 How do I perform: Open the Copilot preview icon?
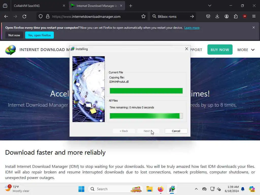[x=252, y=189]
